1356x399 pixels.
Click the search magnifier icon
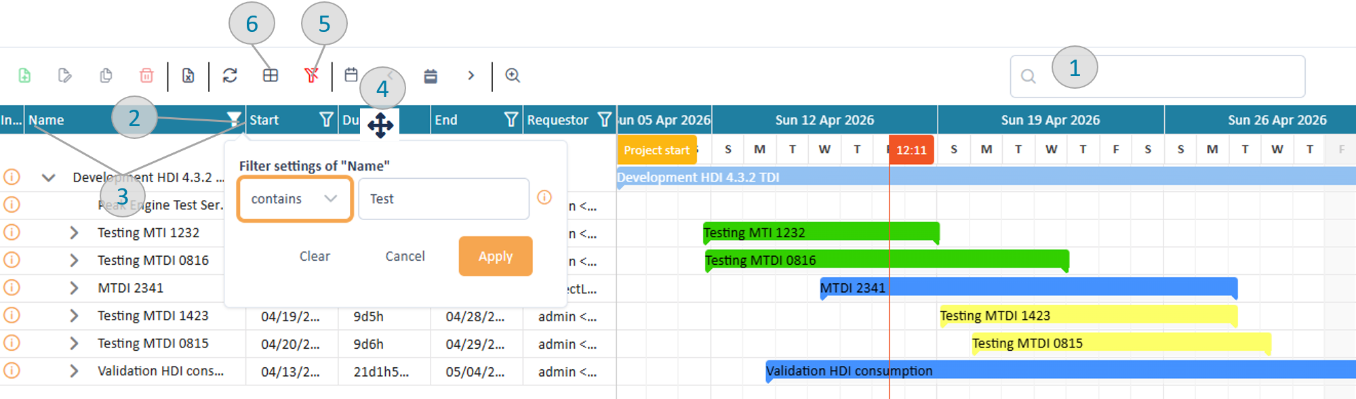(x=1029, y=77)
